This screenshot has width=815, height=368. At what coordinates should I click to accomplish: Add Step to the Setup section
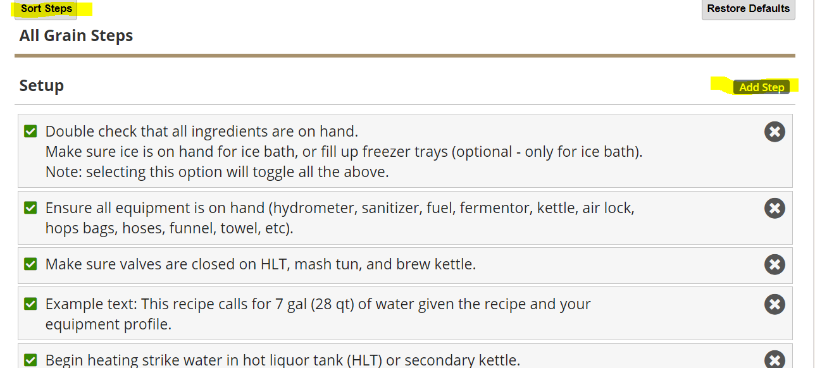click(x=761, y=87)
